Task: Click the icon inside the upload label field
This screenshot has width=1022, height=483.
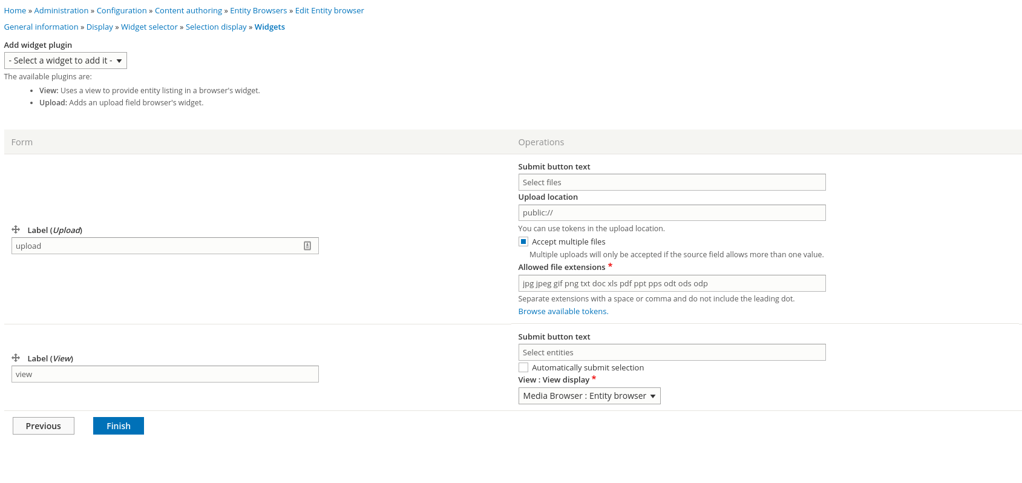Action: point(307,246)
